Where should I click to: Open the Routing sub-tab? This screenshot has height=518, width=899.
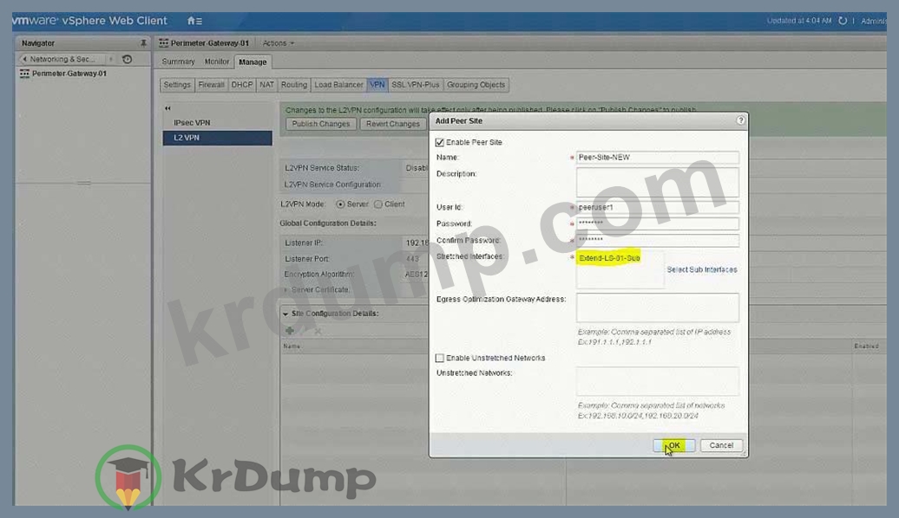pos(294,85)
